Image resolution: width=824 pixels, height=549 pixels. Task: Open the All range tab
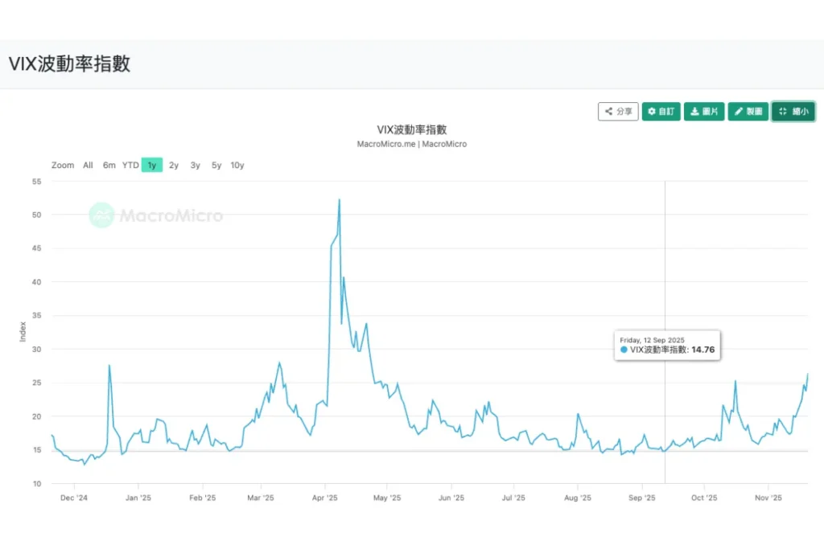pyautogui.click(x=88, y=165)
